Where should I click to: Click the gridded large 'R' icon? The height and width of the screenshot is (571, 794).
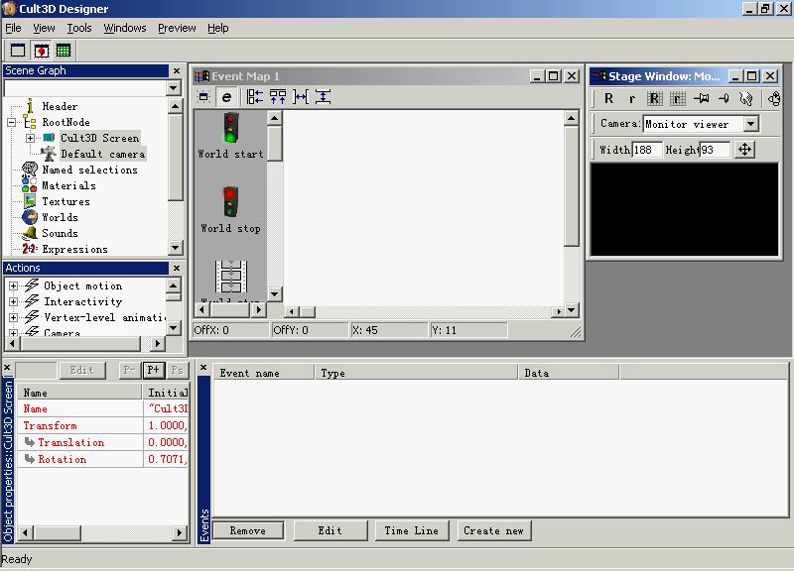(654, 98)
